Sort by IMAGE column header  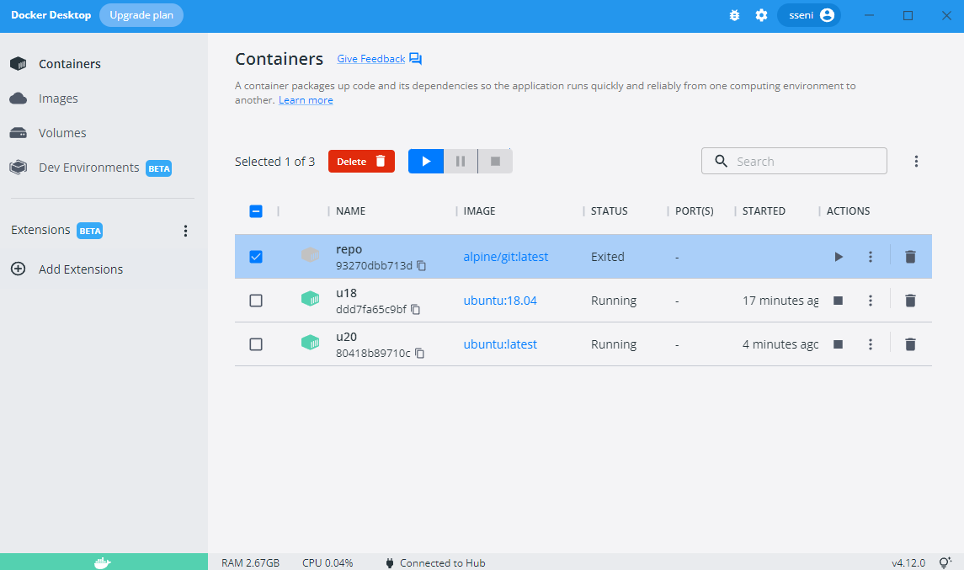(x=480, y=211)
